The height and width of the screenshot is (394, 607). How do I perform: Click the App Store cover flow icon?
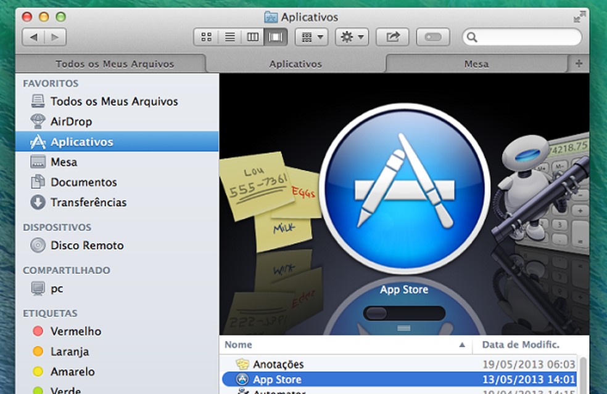coord(405,188)
